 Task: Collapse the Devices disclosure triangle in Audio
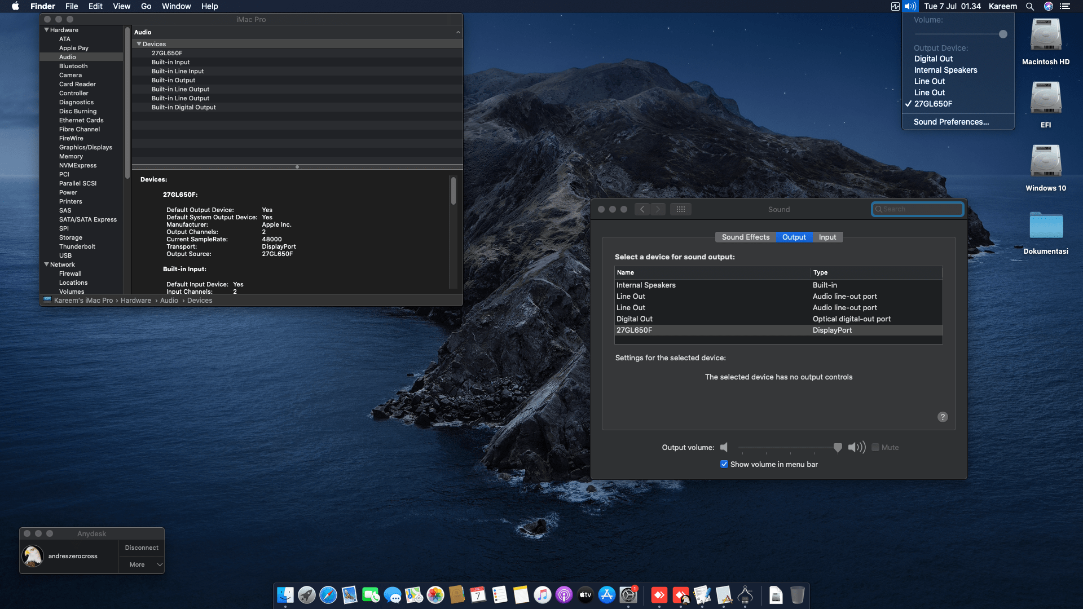point(139,44)
